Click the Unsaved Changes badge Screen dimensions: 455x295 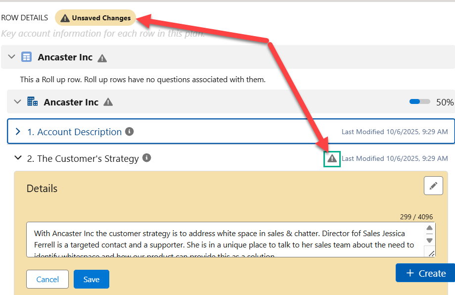click(95, 18)
